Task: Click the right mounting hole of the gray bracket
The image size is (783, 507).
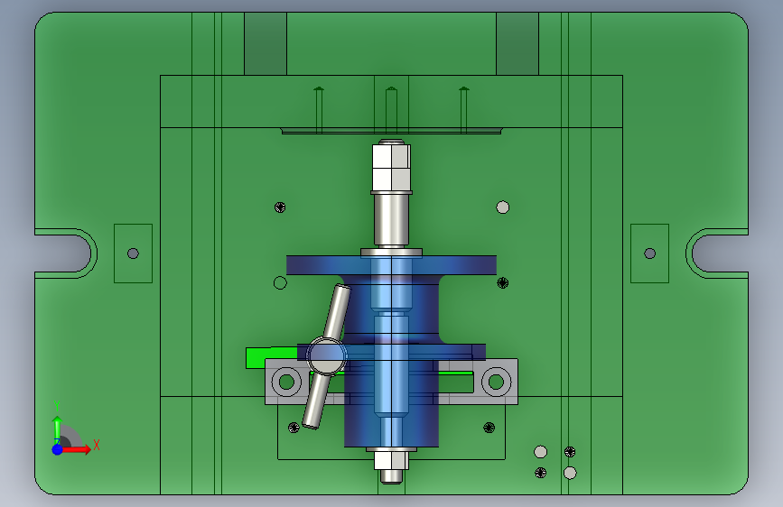Action: (496, 382)
